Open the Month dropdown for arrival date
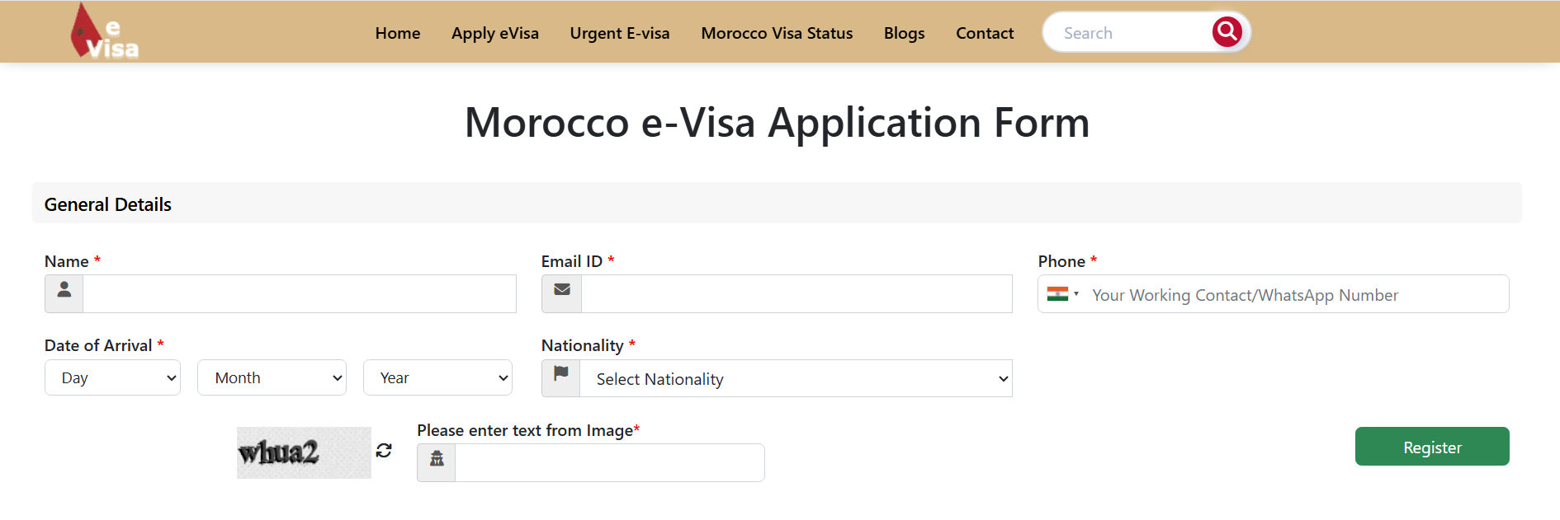The image size is (1560, 520). coord(272,377)
